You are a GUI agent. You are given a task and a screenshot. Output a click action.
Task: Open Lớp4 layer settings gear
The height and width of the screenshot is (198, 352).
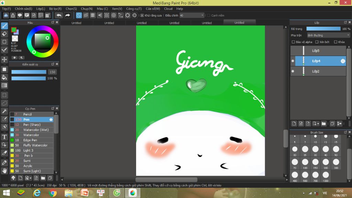tap(343, 61)
